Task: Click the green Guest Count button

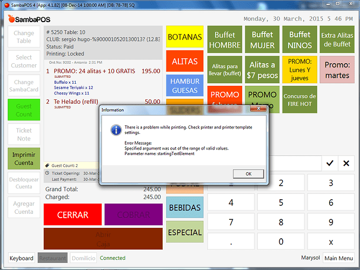Action: coord(24,110)
